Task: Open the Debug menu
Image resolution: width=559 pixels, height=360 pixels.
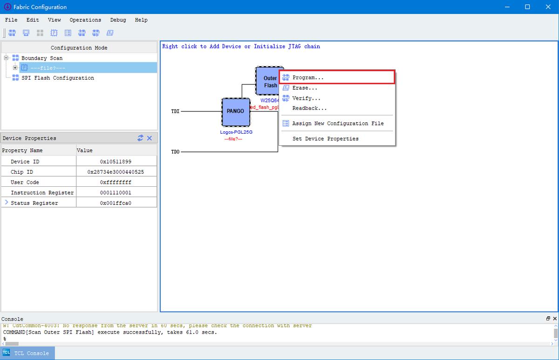Action: (118, 20)
